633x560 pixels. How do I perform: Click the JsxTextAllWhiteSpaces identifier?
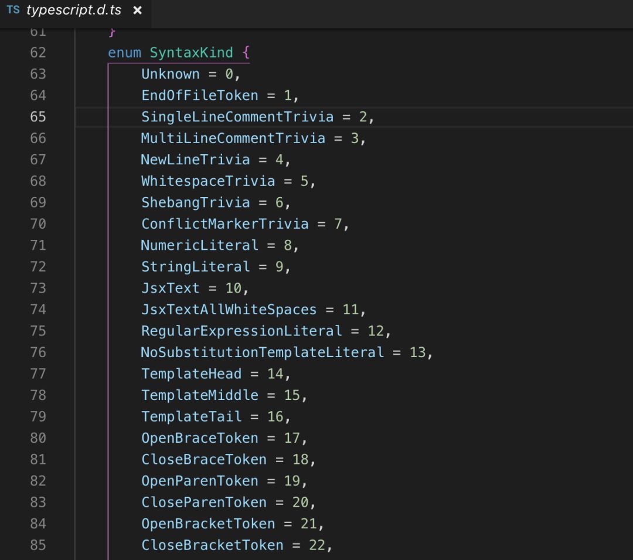click(229, 310)
